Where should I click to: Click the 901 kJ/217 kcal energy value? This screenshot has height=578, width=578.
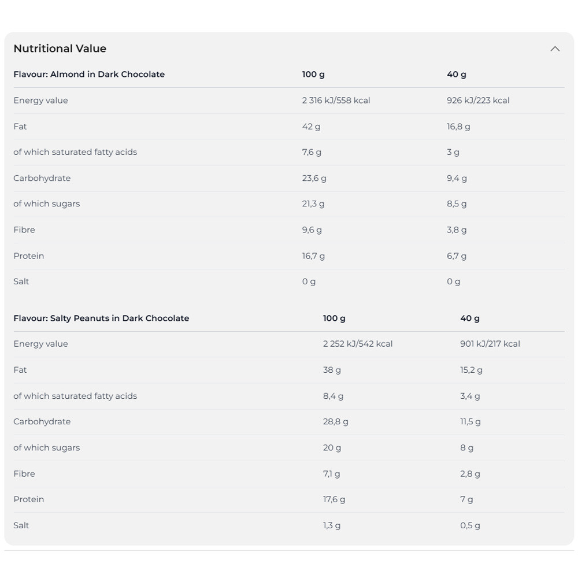coord(490,343)
